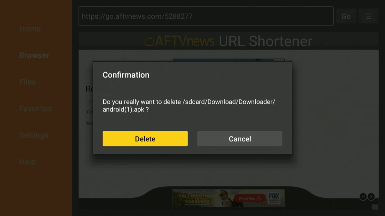The image size is (385, 216).
Task: Close the ad with the X circle icon
Action: coord(371,196)
